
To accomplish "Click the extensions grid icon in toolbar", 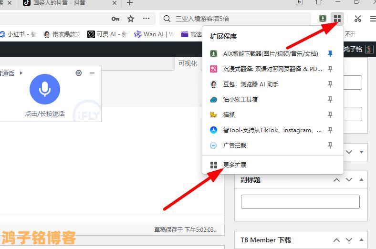I will [337, 19].
